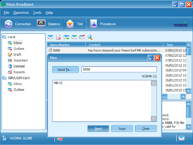
Task: Open the Help menu
Action: click(x=49, y=13)
